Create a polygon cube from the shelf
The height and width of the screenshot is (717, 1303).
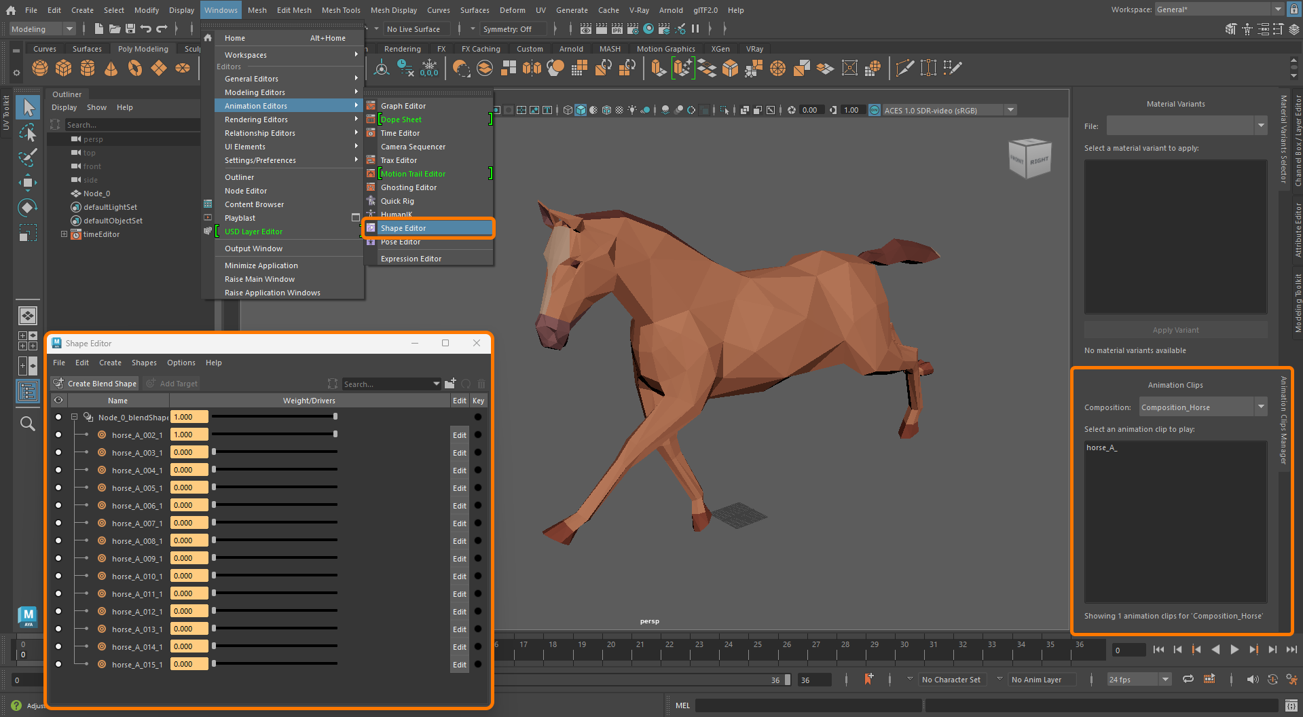[63, 68]
